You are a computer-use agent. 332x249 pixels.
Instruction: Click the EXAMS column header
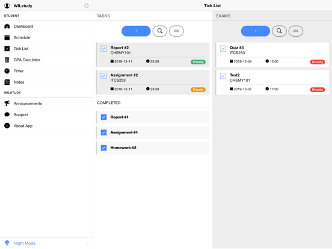click(x=223, y=16)
